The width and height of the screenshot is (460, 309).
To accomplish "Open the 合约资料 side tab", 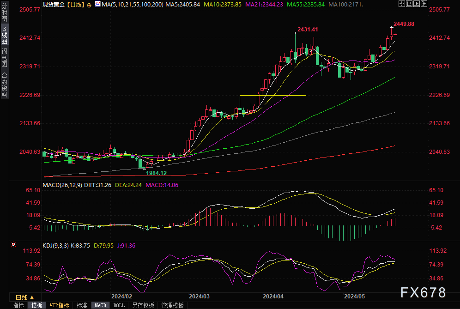I will 4,85.
